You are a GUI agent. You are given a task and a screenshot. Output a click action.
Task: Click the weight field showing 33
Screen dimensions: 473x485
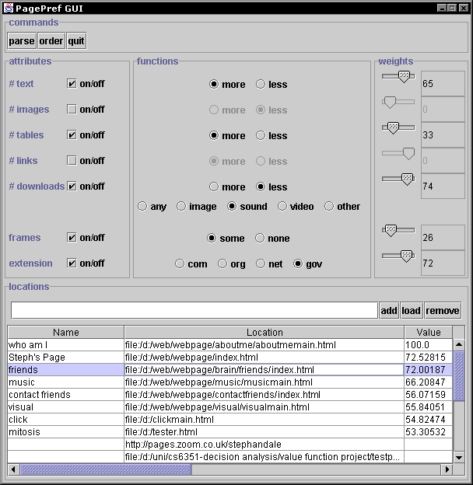(443, 135)
